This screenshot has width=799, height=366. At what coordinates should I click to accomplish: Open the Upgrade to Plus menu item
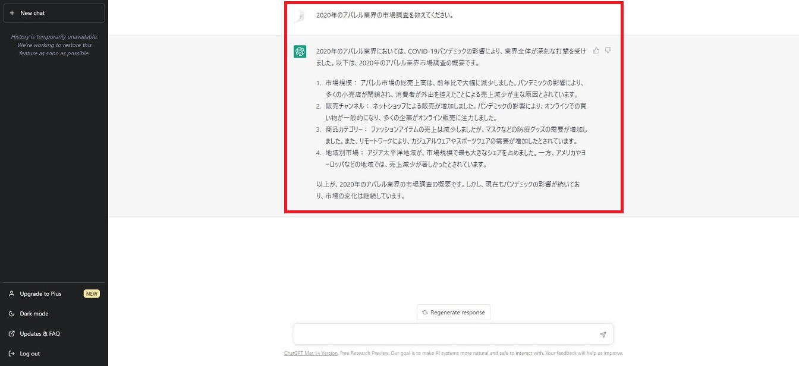[x=40, y=294]
